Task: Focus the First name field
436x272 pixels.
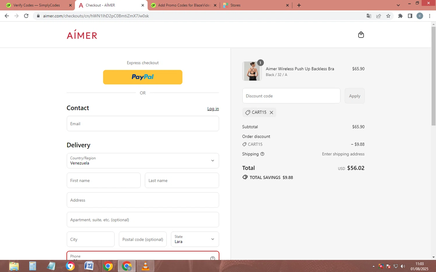Action: click(104, 180)
